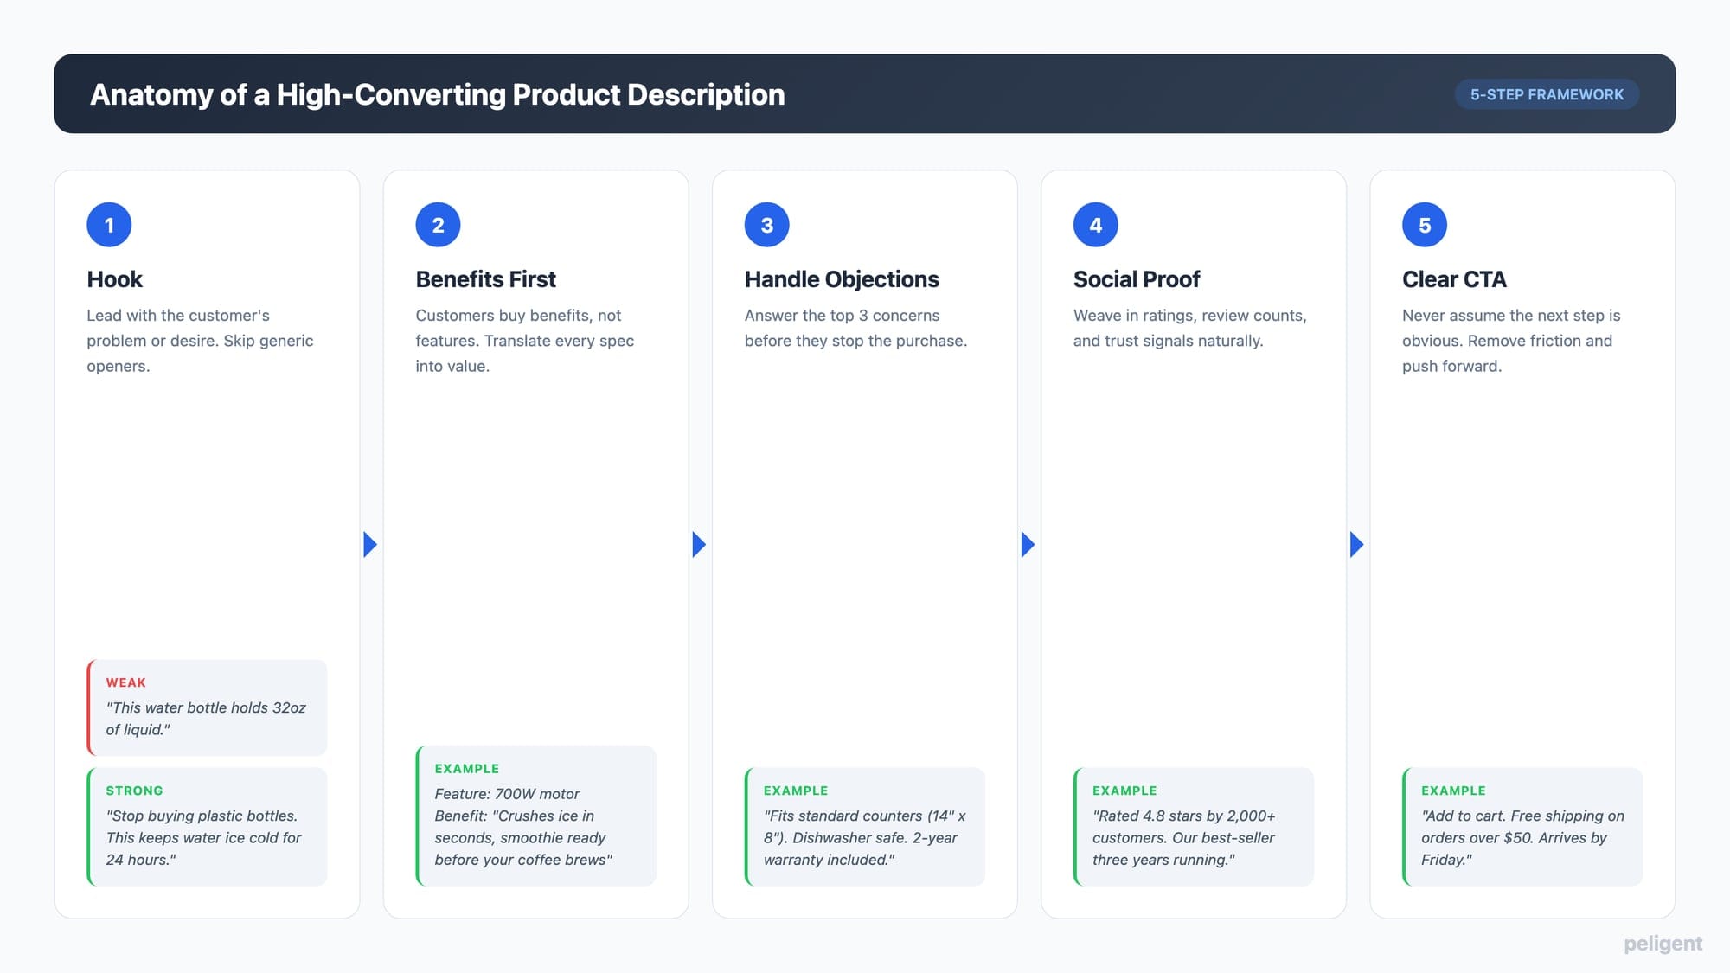Click the EXAMPLE label in the Benefits First card
The width and height of the screenshot is (1730, 973).
coord(466,769)
